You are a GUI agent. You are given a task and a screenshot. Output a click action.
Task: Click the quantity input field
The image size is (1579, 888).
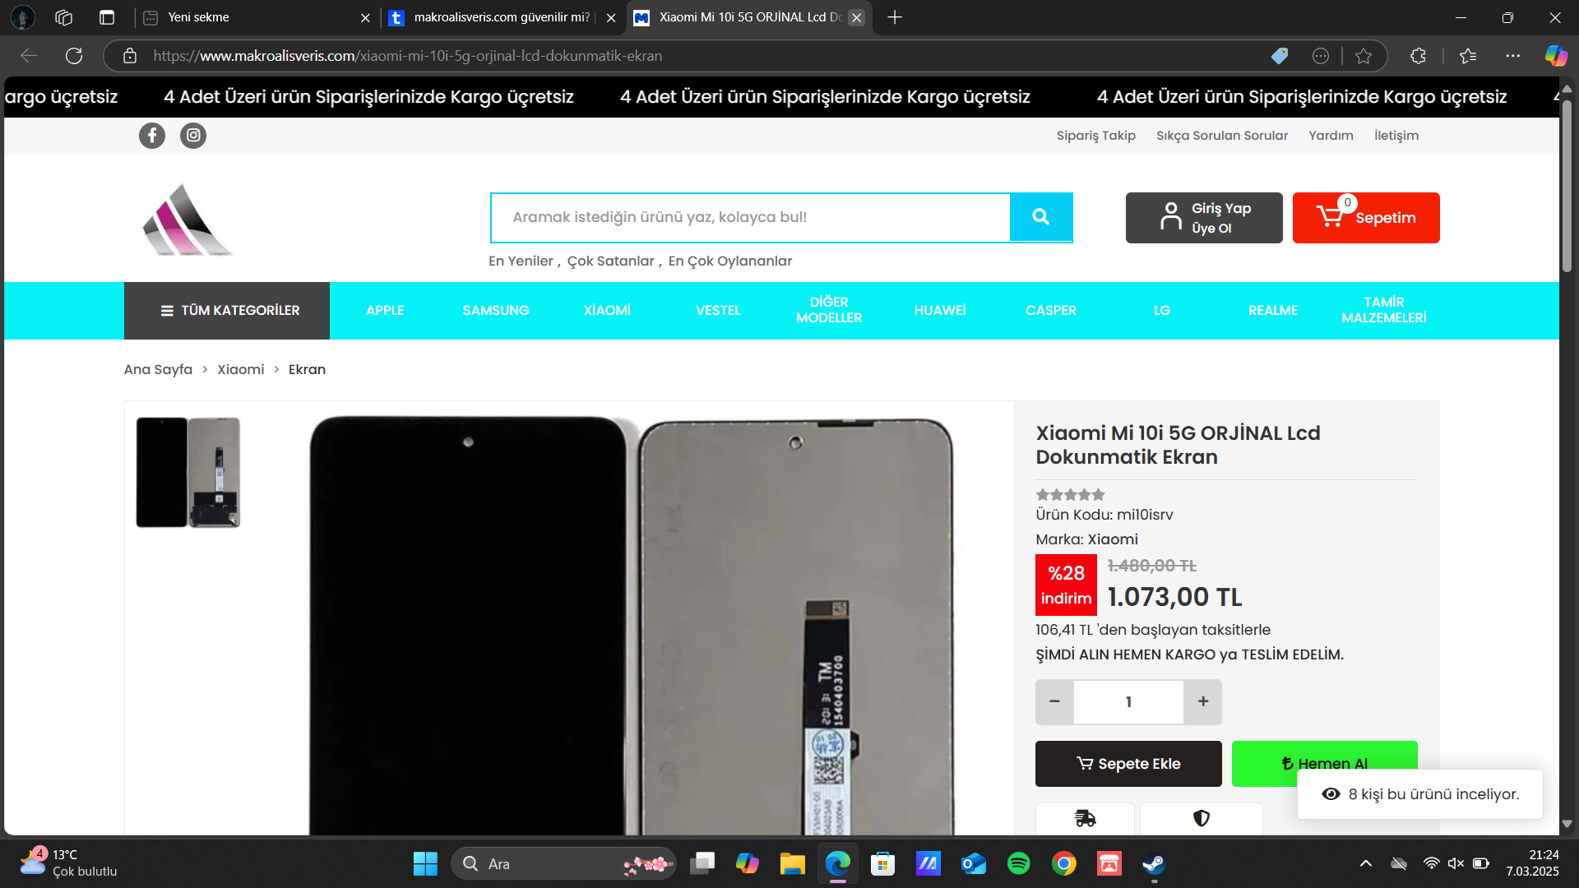coord(1128,701)
